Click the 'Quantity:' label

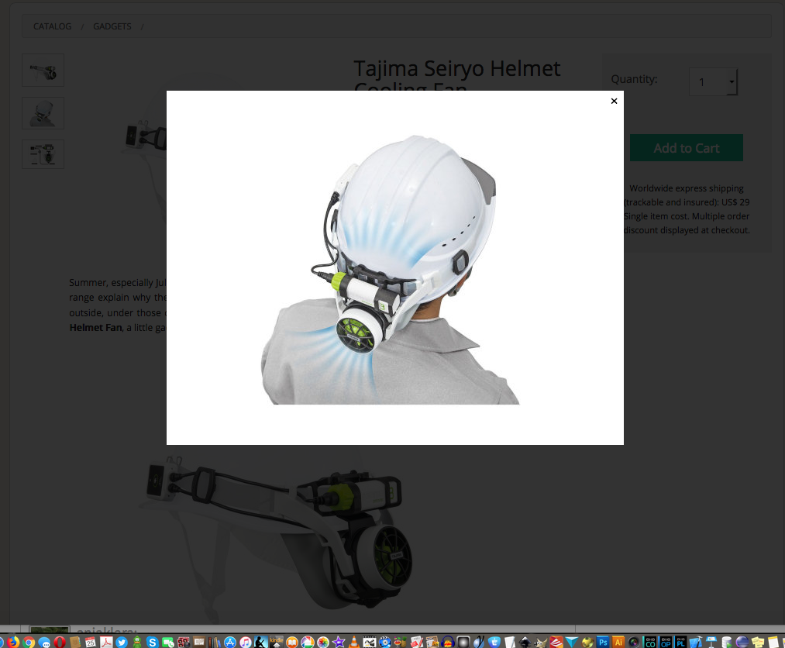[x=635, y=79]
